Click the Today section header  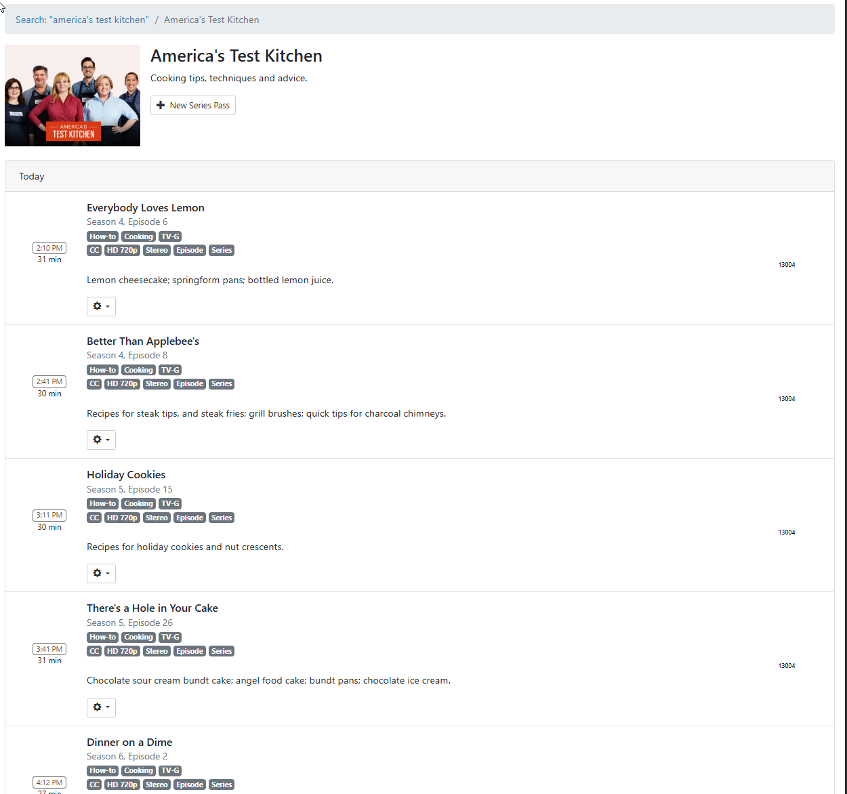pos(32,176)
